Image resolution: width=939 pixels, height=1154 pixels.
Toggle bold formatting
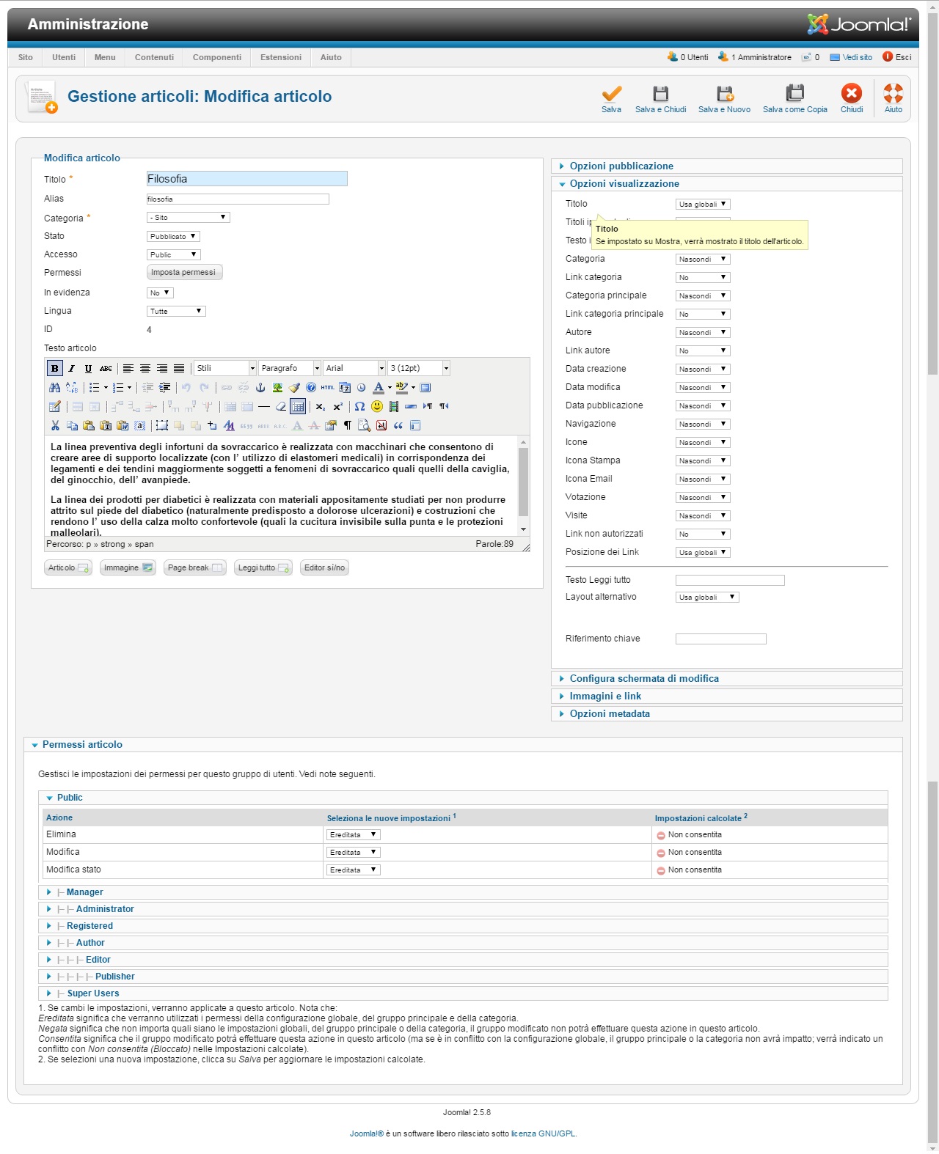coord(54,368)
